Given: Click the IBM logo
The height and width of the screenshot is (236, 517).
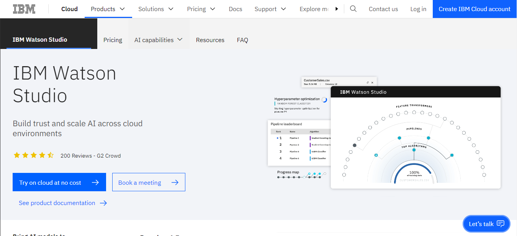Looking at the screenshot, I should click(24, 9).
